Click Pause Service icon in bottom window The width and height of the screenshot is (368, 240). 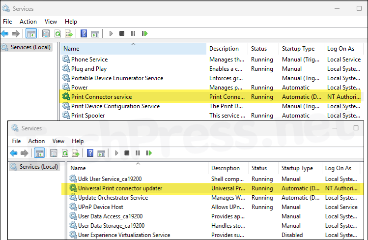tap(138, 153)
